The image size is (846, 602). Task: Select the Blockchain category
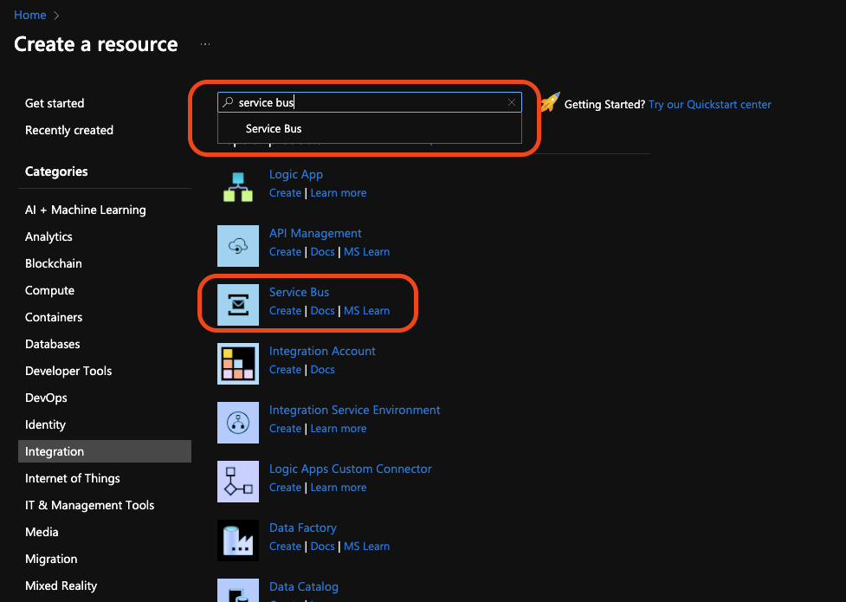pyautogui.click(x=54, y=263)
